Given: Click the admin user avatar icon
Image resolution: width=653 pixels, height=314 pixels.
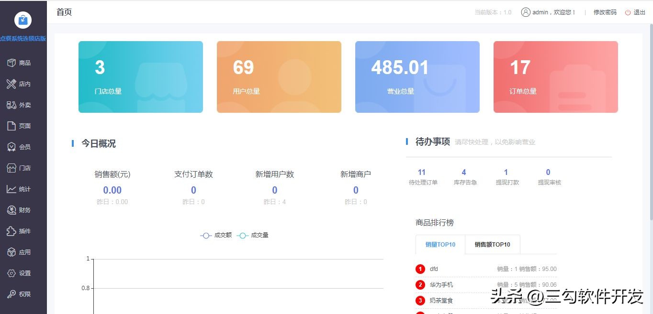Looking at the screenshot, I should point(526,12).
